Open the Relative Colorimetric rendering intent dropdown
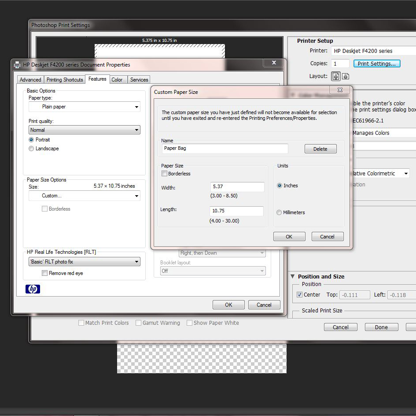Viewport: 416px width, 416px height. tap(381, 174)
